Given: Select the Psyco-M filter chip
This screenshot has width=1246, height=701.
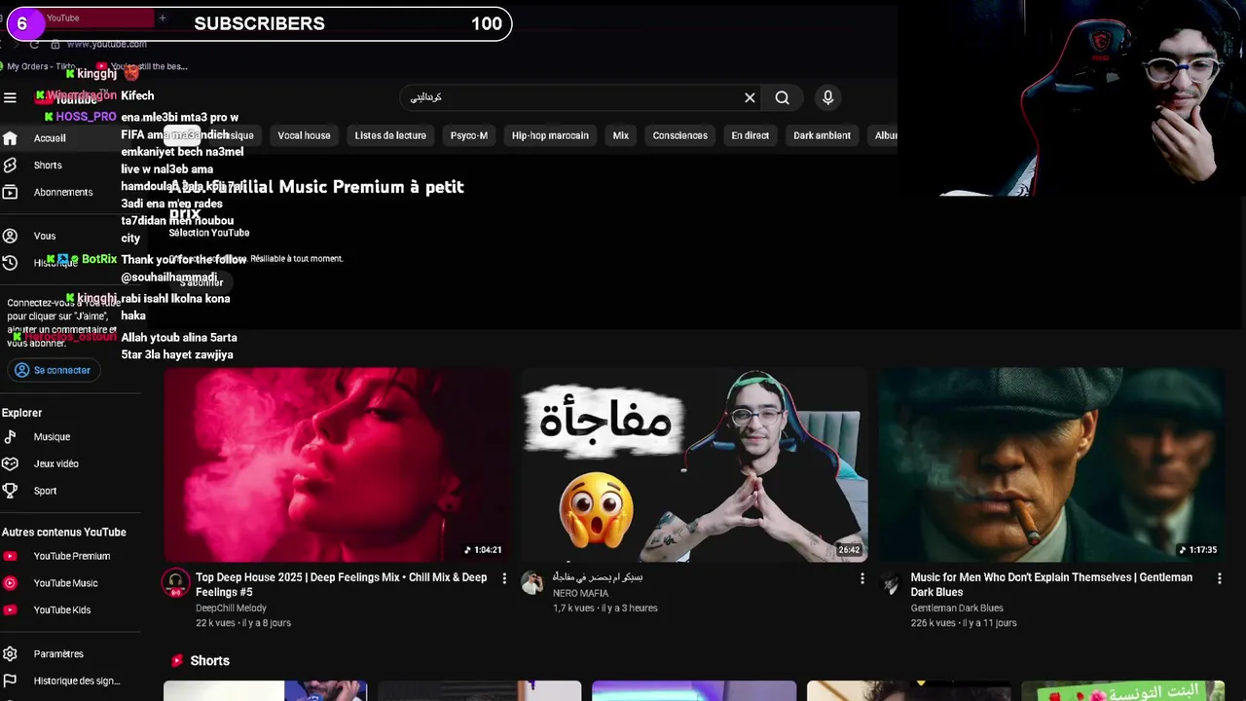Looking at the screenshot, I should 469,135.
